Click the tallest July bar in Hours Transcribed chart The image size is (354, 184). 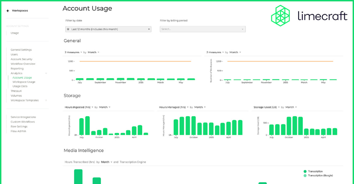point(78,177)
